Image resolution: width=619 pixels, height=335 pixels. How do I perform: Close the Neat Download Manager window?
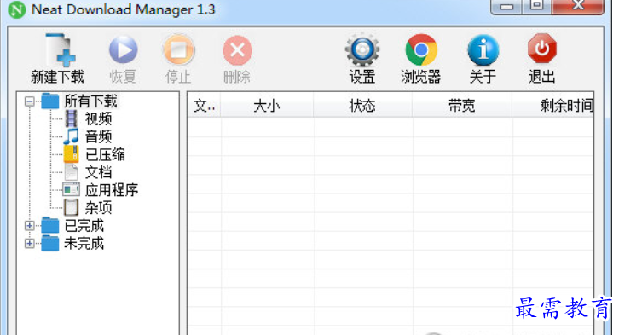[x=578, y=6]
